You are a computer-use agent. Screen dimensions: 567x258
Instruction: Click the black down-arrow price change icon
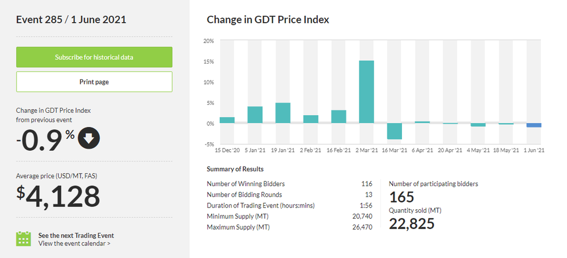89,138
